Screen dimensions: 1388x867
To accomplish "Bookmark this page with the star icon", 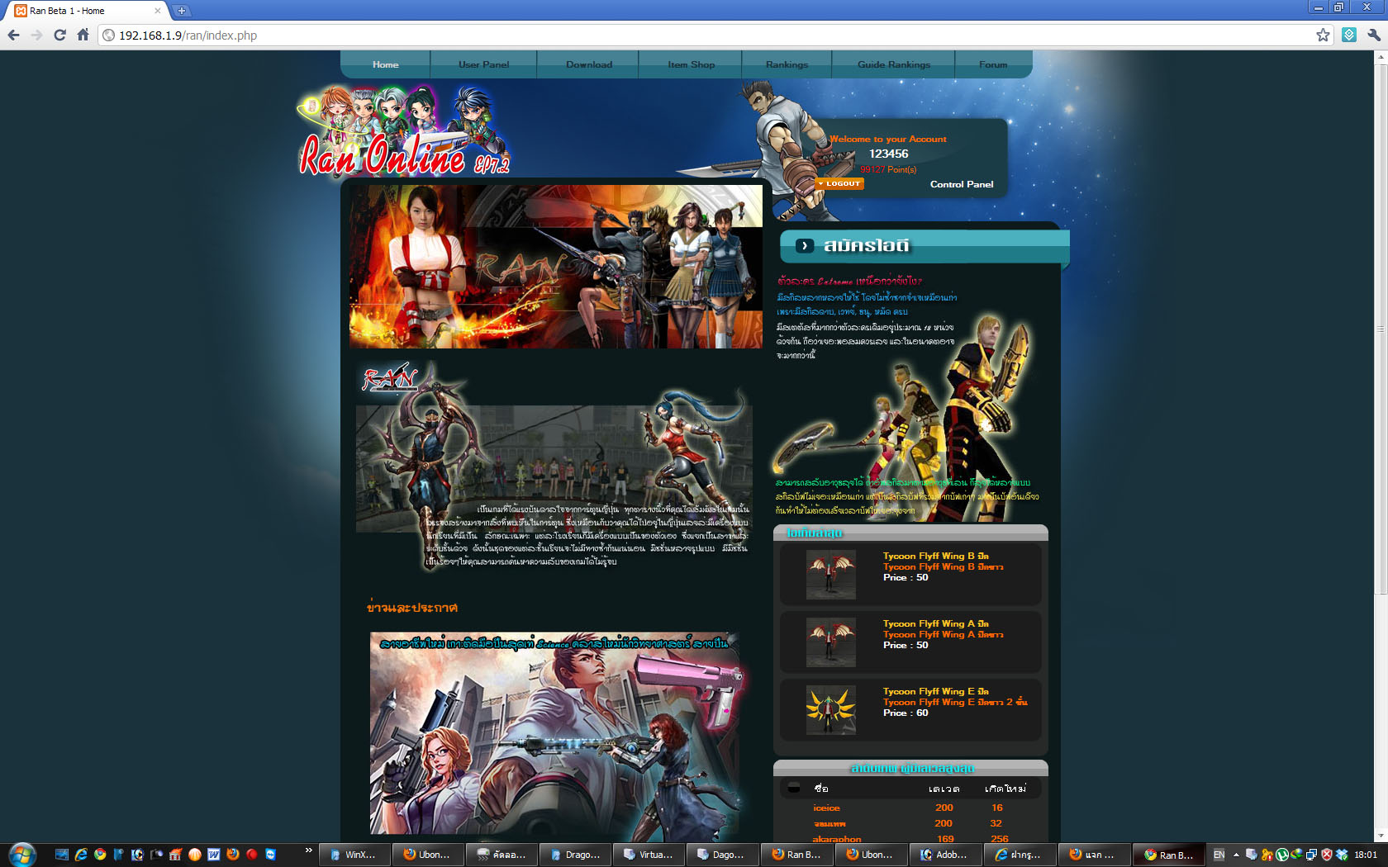I will click(1323, 35).
